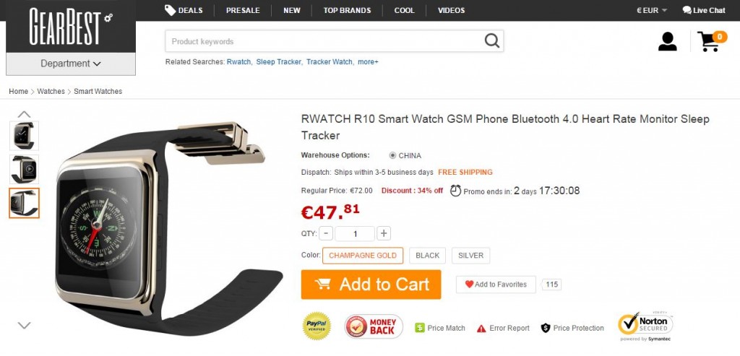Viewport: 740px width, 356px height.
Task: Show next thumbnails with down chevron
Action: pyautogui.click(x=24, y=325)
